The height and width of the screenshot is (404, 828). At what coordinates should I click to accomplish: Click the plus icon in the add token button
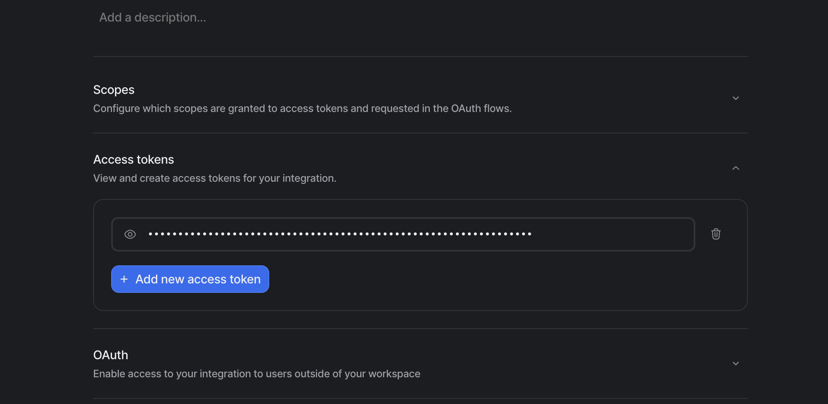[124, 279]
